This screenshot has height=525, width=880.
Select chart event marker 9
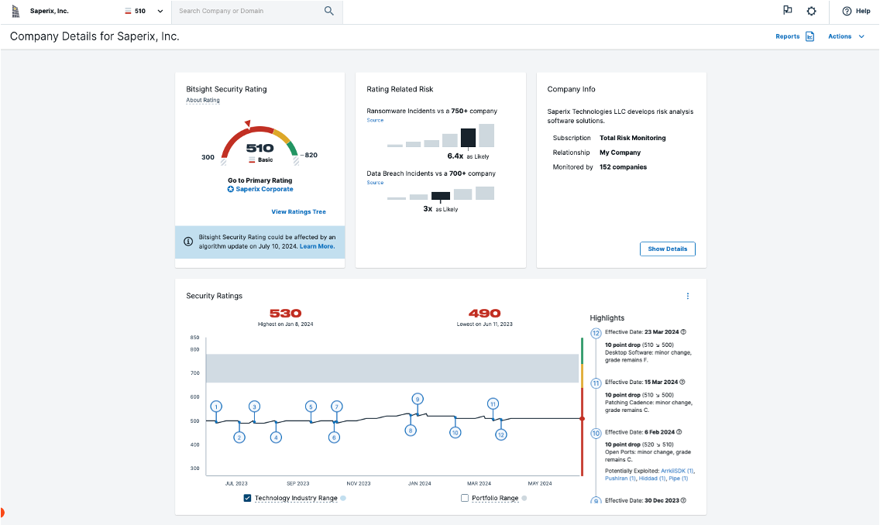click(417, 400)
